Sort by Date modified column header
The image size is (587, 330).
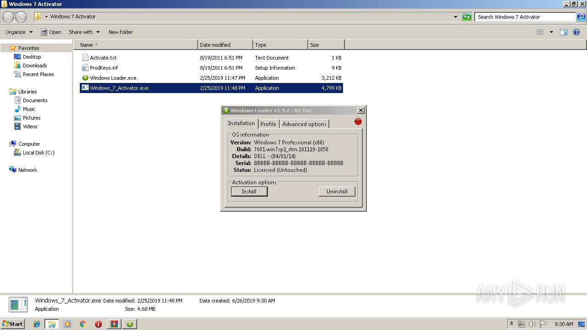tap(225, 45)
